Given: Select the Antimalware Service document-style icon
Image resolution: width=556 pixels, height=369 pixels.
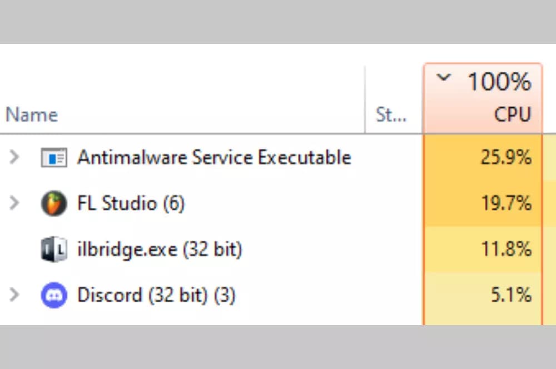Looking at the screenshot, I should [x=54, y=157].
